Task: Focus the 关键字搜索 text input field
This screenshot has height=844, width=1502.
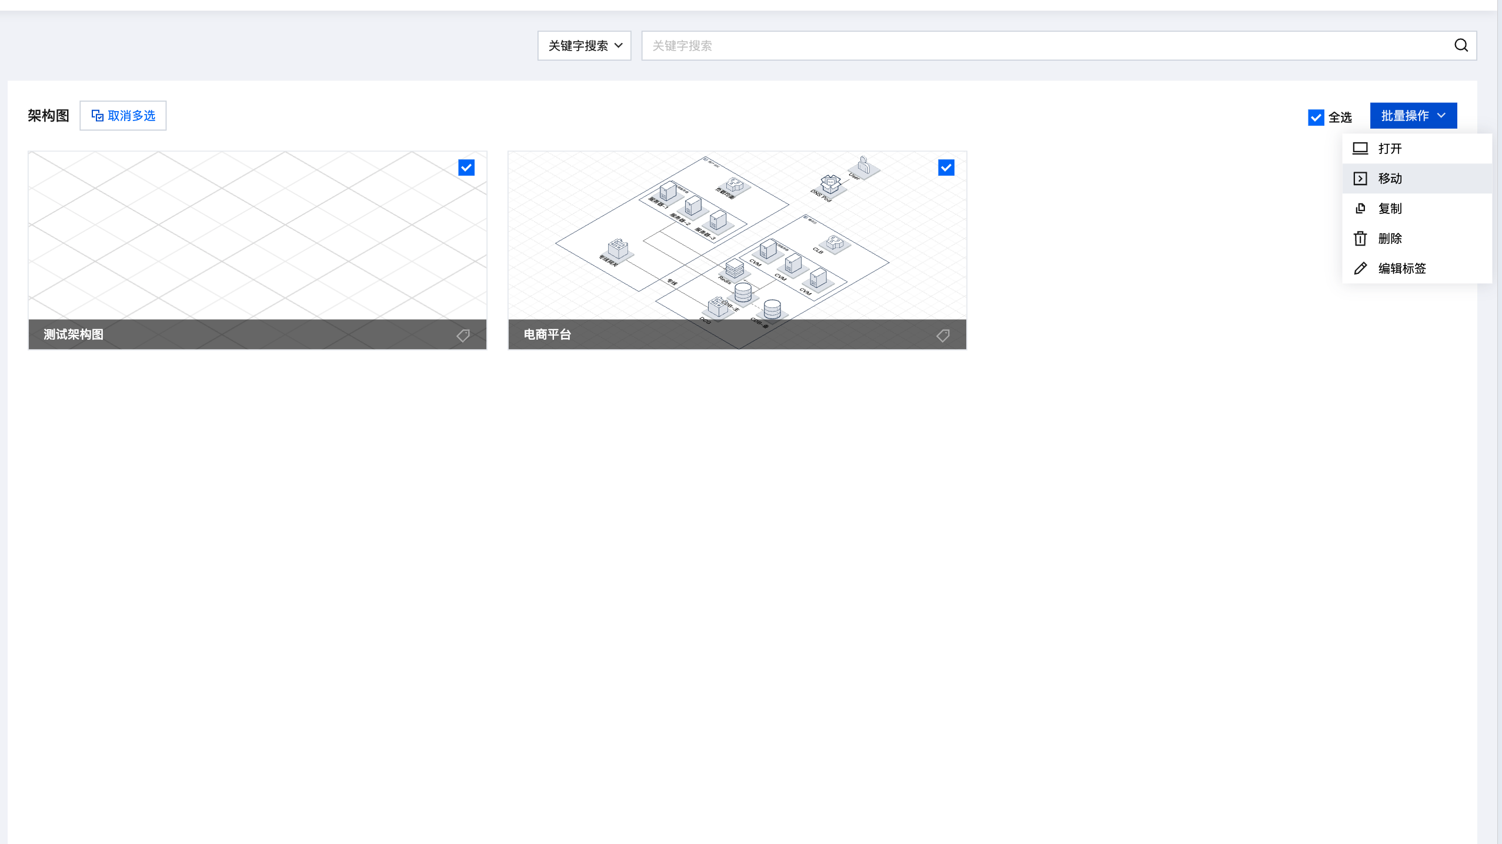Action: click(x=1047, y=46)
